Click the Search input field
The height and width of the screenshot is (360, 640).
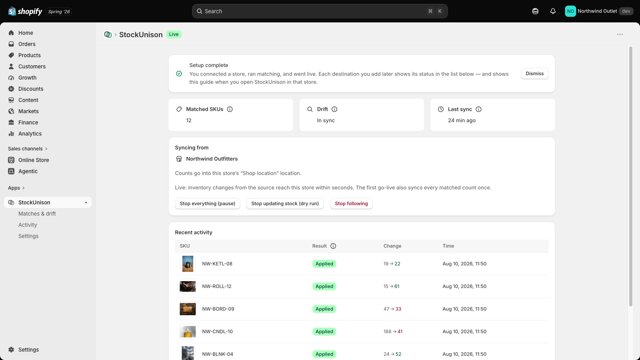(320, 11)
